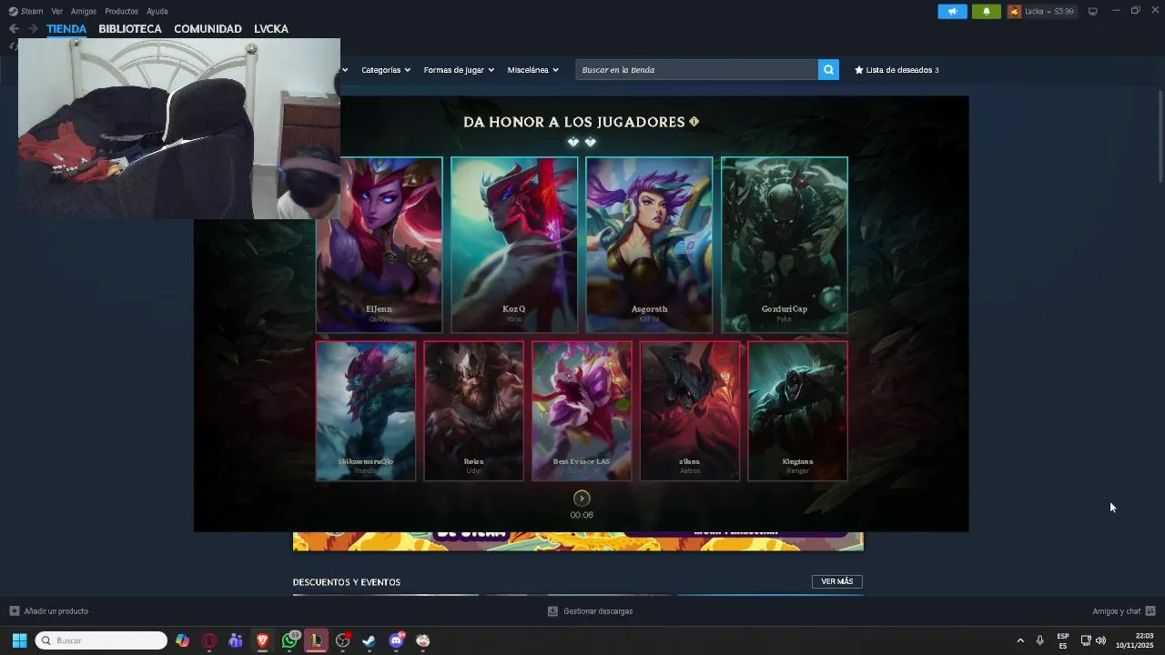This screenshot has width=1165, height=655.
Task: Enter Big Picture mode monitor icon
Action: pyautogui.click(x=1093, y=11)
